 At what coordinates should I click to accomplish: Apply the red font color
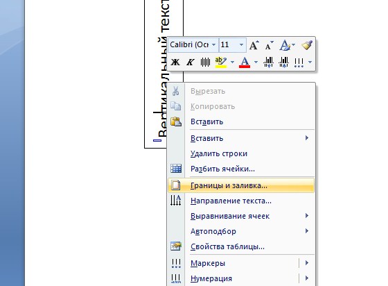[x=245, y=62]
